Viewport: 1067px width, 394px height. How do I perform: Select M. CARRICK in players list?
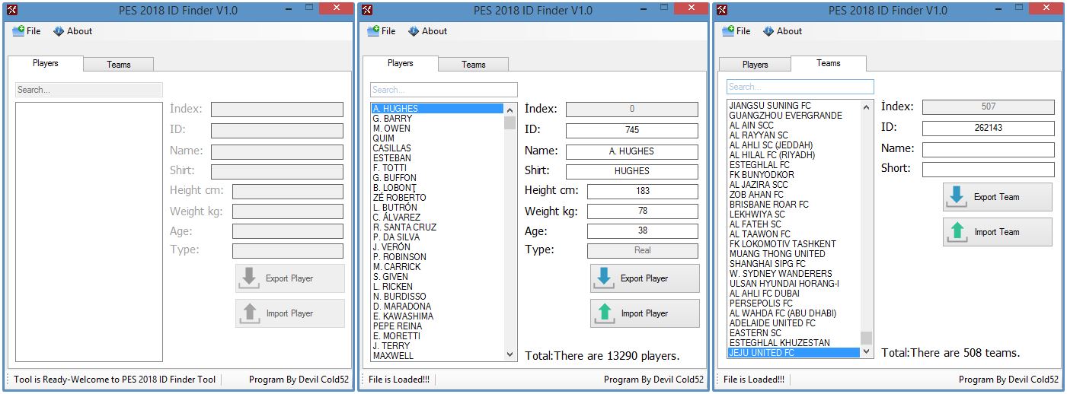(x=437, y=267)
